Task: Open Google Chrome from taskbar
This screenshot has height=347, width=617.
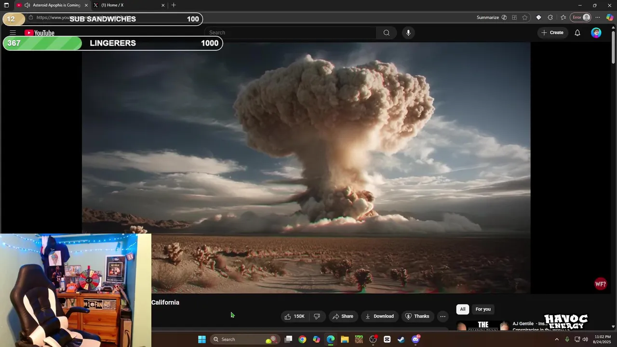Action: click(x=302, y=339)
